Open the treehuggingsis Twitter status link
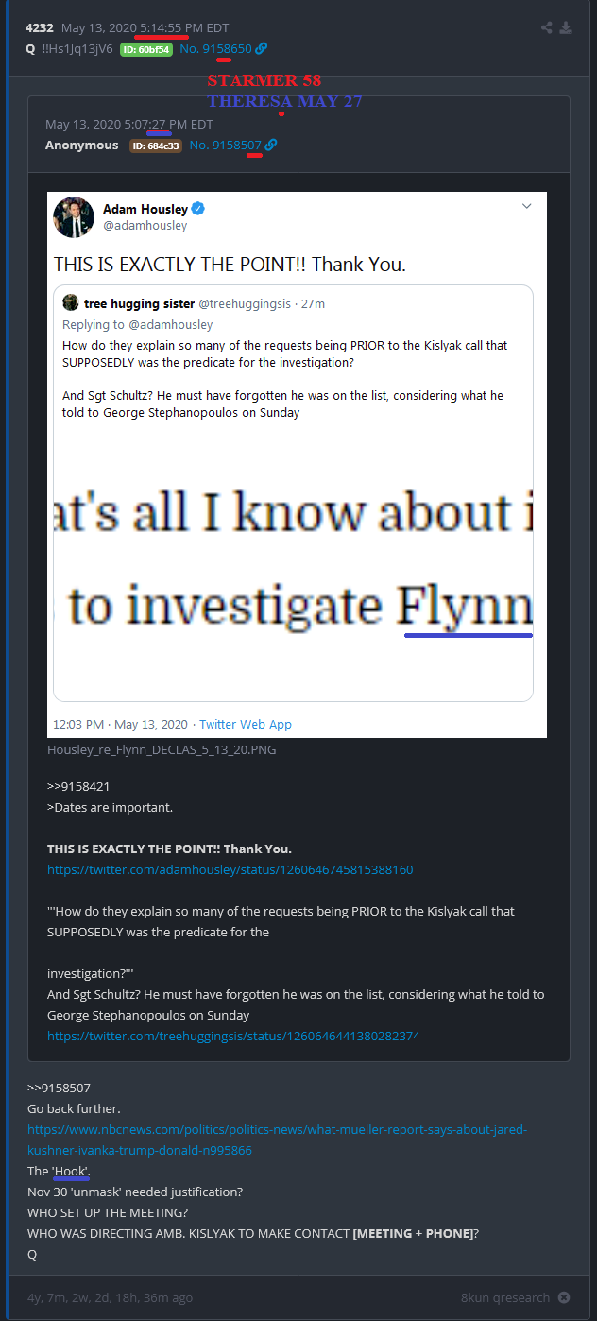 [x=233, y=1036]
